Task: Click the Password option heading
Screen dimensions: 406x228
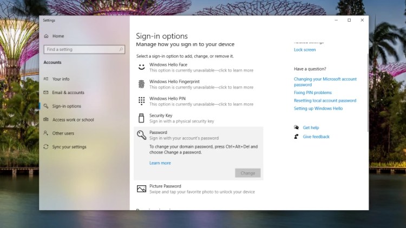Action: click(158, 132)
